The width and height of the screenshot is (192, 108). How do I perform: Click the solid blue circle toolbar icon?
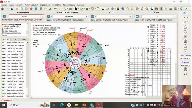[36, 9]
